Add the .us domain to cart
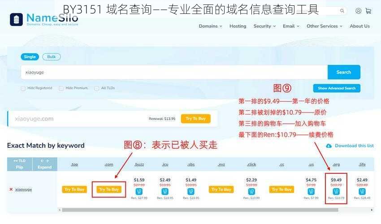Image resolution: width=381 pixels, height=224 pixels. click(311, 191)
